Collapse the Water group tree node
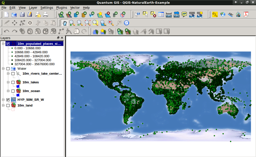Viewport: 256px width, 157px height. [3, 69]
